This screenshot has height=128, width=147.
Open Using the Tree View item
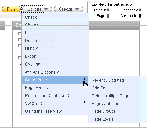click(x=55, y=111)
